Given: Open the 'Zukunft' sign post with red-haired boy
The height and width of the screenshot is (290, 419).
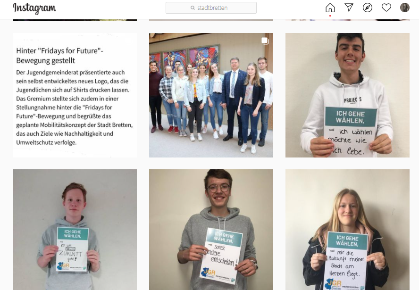Looking at the screenshot, I should pyautogui.click(x=75, y=230).
